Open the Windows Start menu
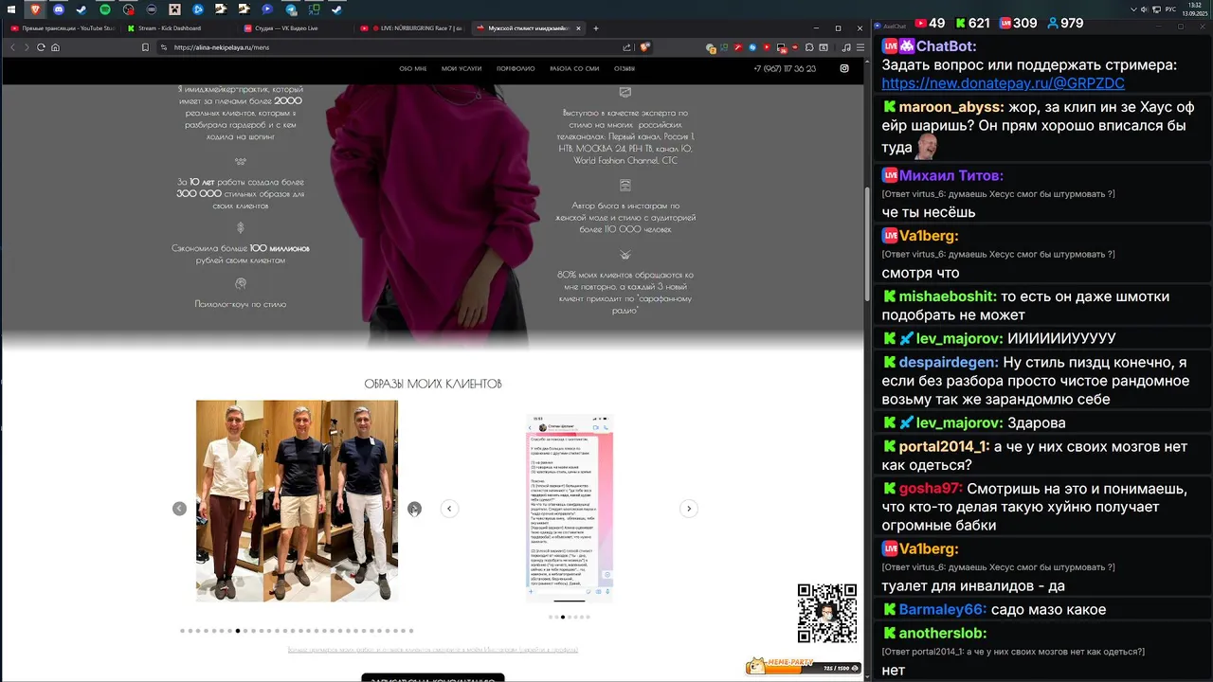 point(11,9)
